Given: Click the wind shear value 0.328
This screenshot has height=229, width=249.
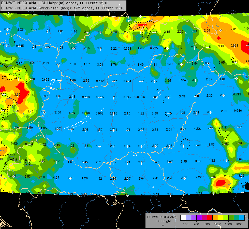Looking at the screenshot, I should 127,48.
